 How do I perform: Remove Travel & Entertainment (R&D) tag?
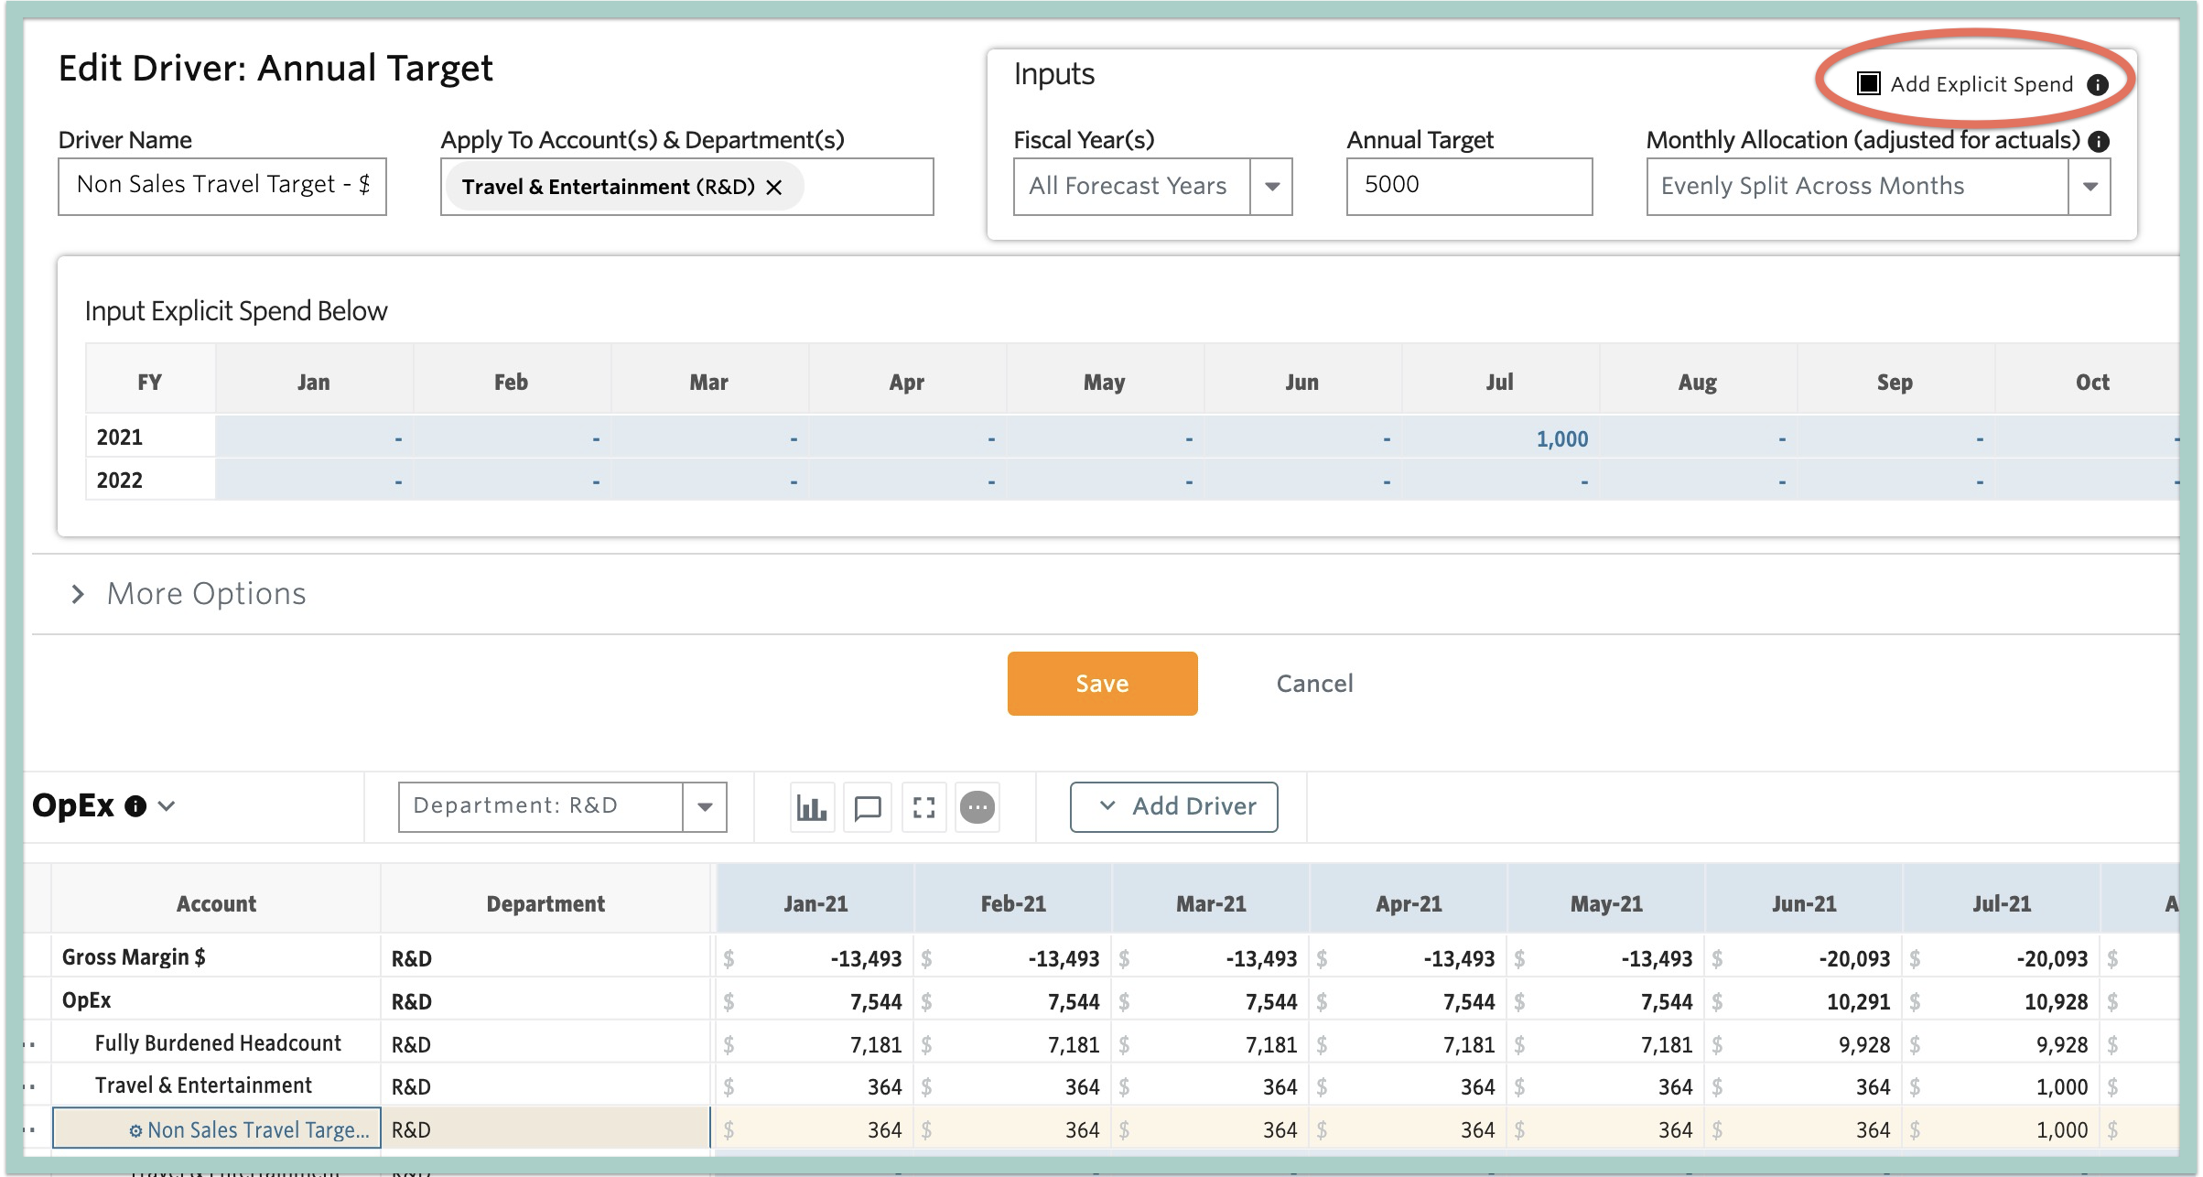coord(774,188)
